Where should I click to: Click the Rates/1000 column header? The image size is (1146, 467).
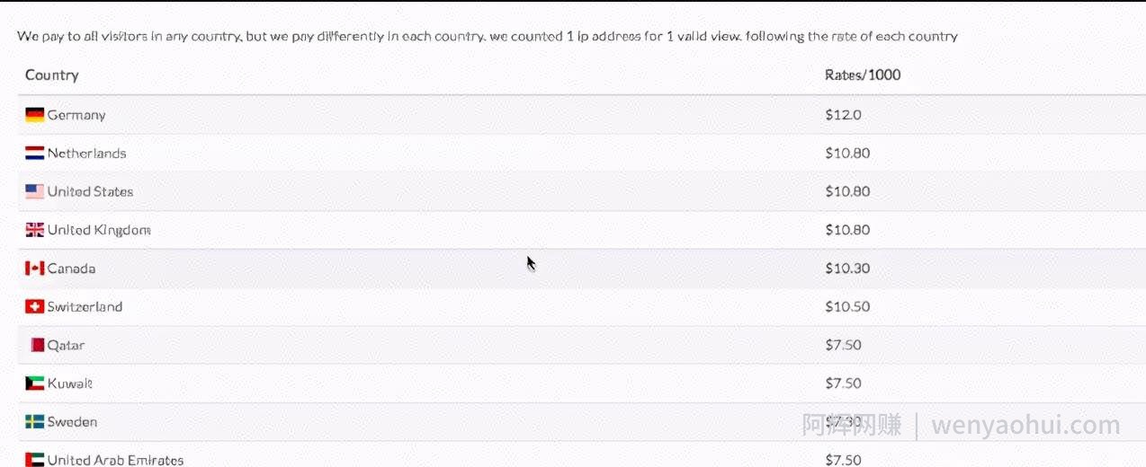pos(863,75)
